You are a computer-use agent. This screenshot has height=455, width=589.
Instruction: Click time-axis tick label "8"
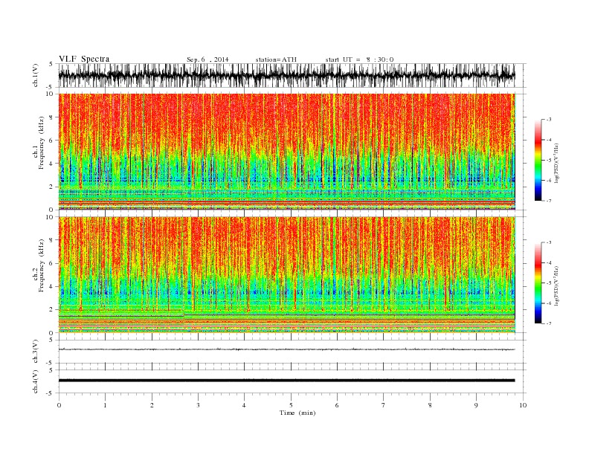tap(430, 405)
